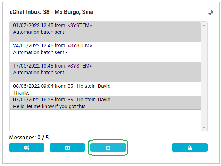
Task: Click the scrollbar down arrow
Action: pos(204,128)
